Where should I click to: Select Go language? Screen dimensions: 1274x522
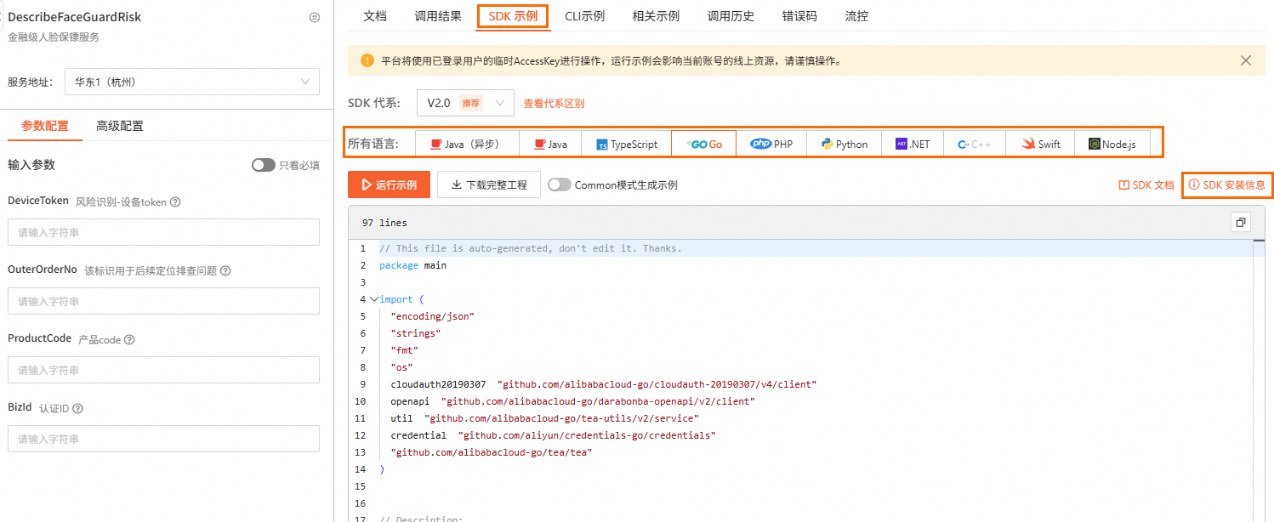704,144
